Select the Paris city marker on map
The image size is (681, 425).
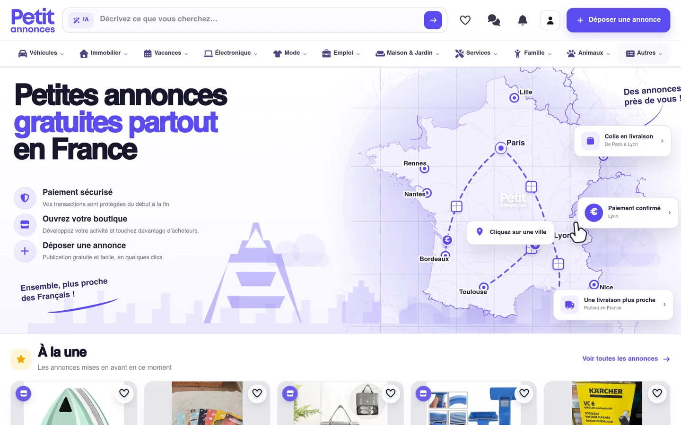click(x=501, y=148)
